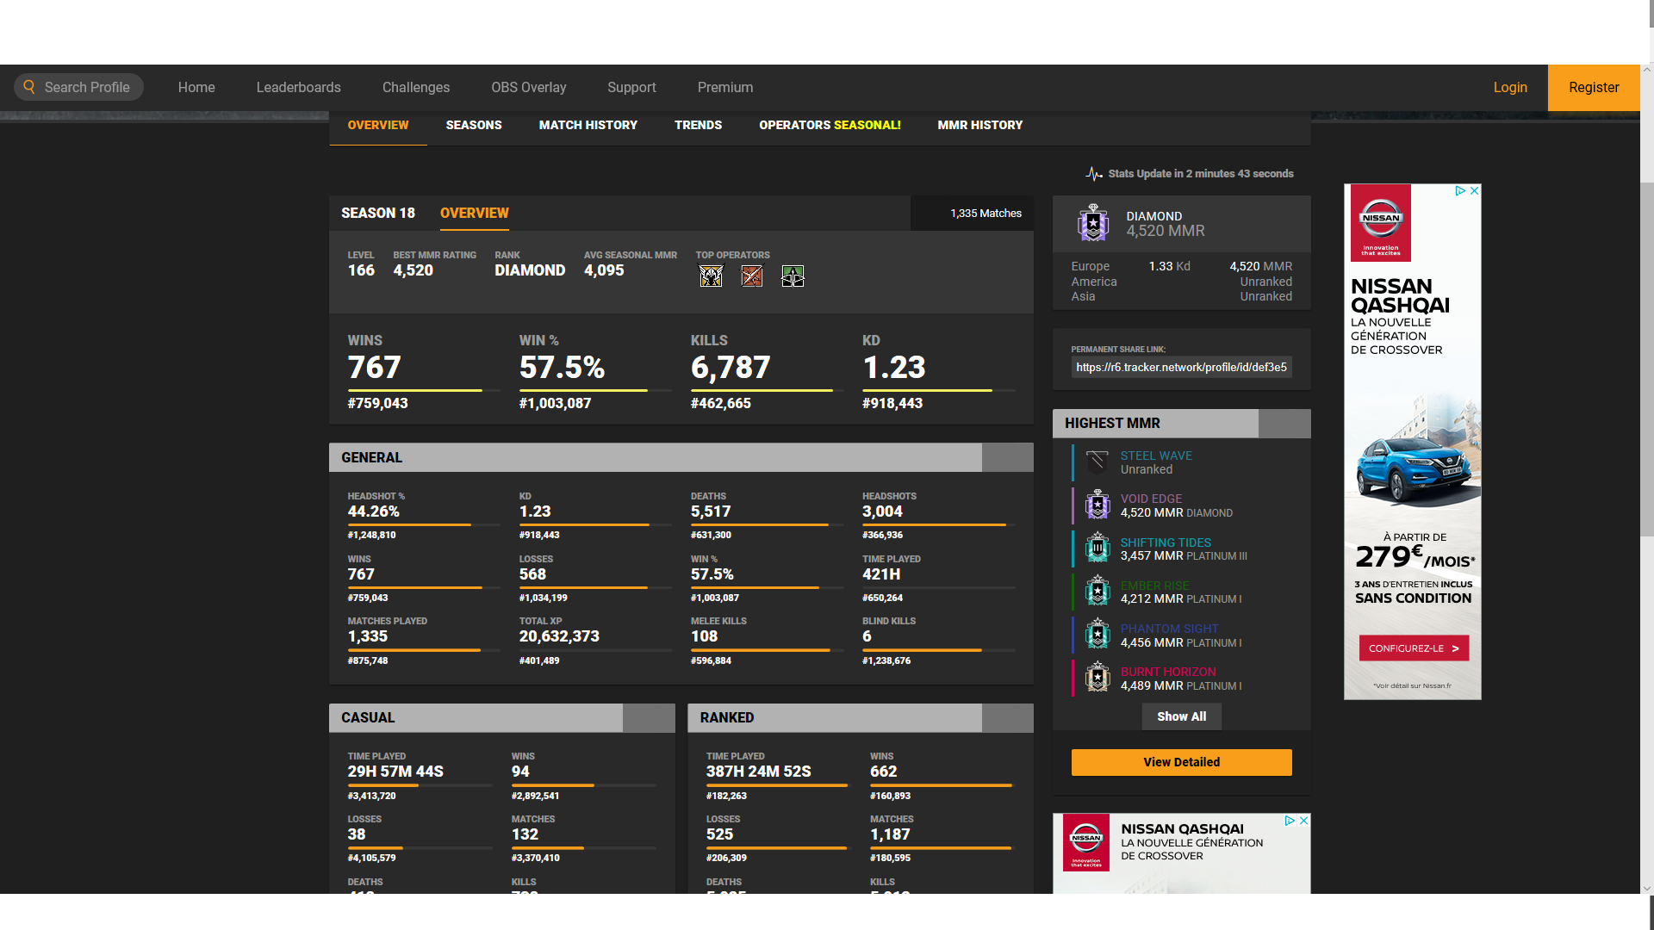Screen dimensions: 1654x930
Task: Click the Login link
Action: (1510, 88)
